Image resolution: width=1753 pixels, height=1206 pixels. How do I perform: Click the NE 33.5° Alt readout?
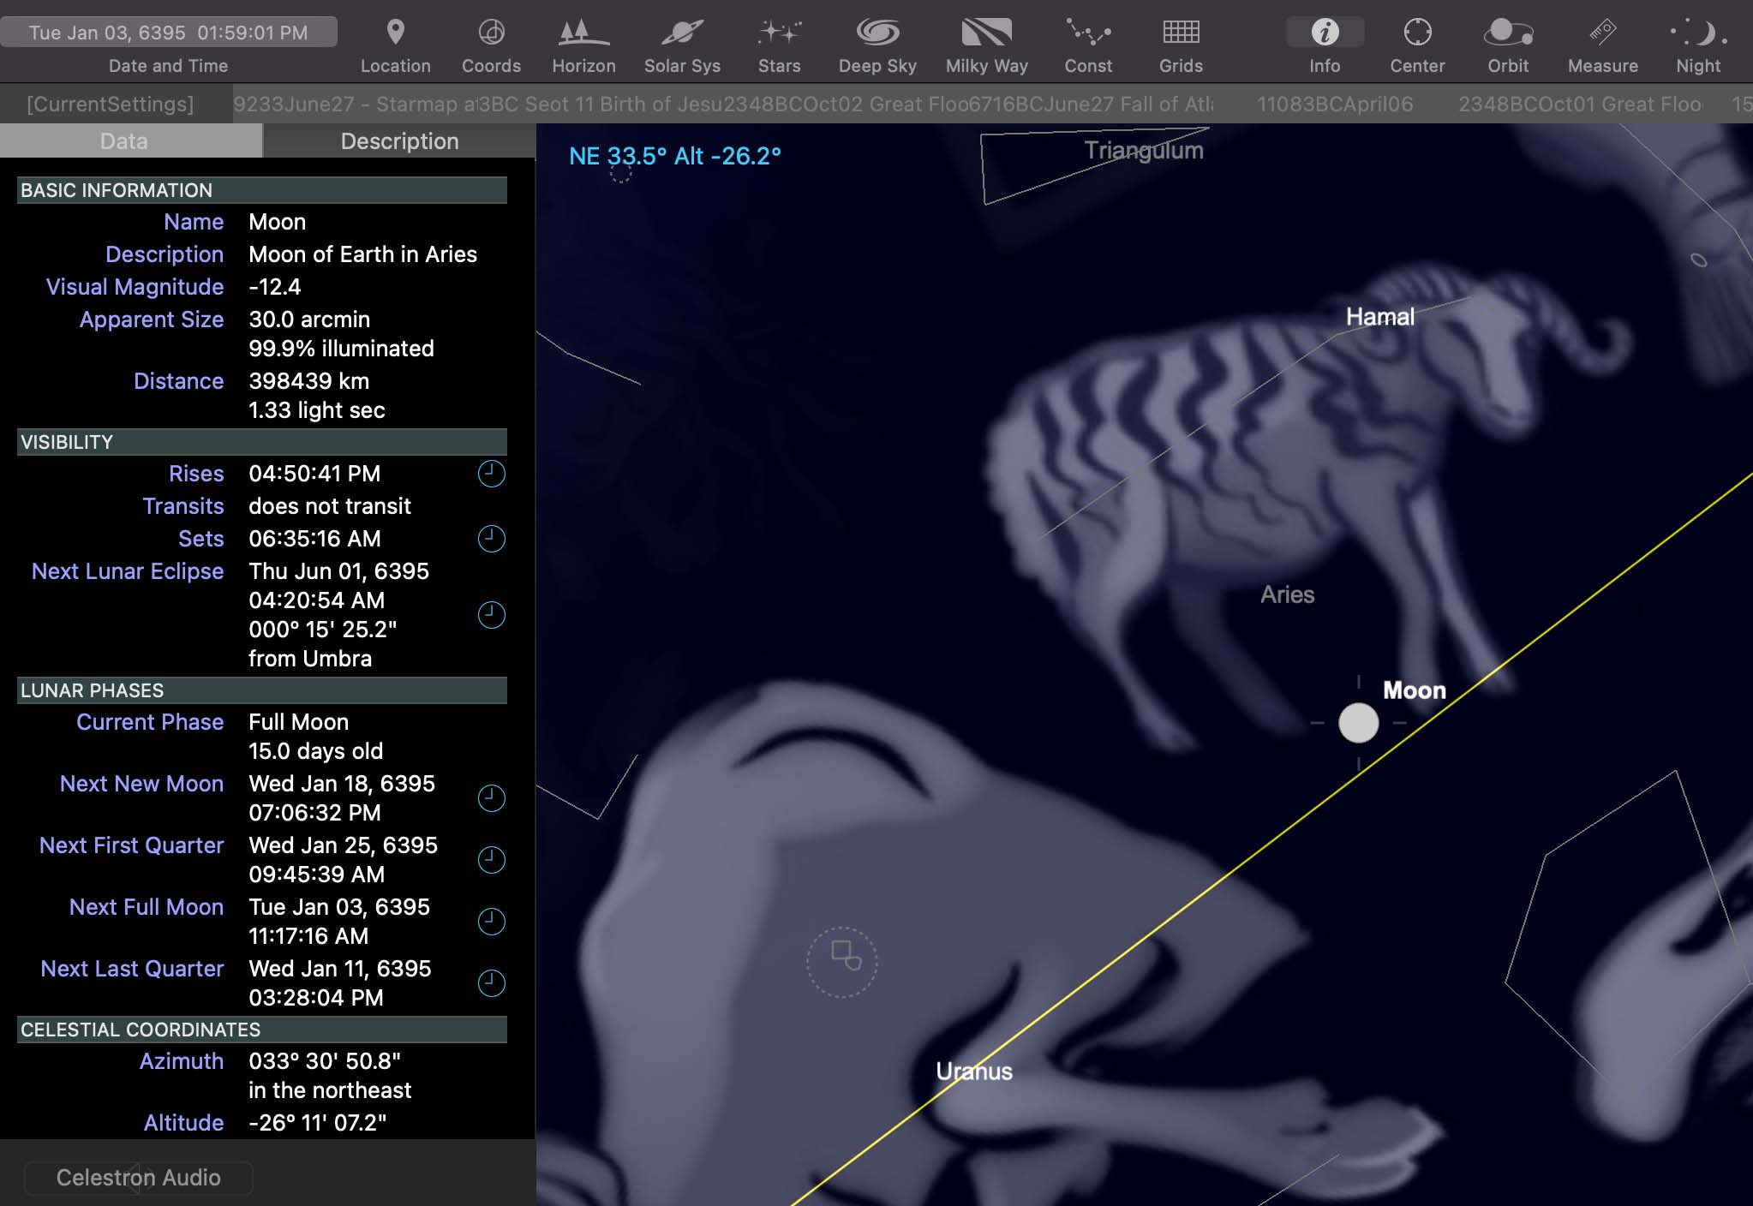(x=675, y=156)
